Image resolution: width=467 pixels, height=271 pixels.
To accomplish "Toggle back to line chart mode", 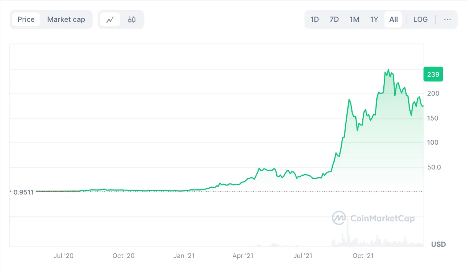I will pos(110,19).
